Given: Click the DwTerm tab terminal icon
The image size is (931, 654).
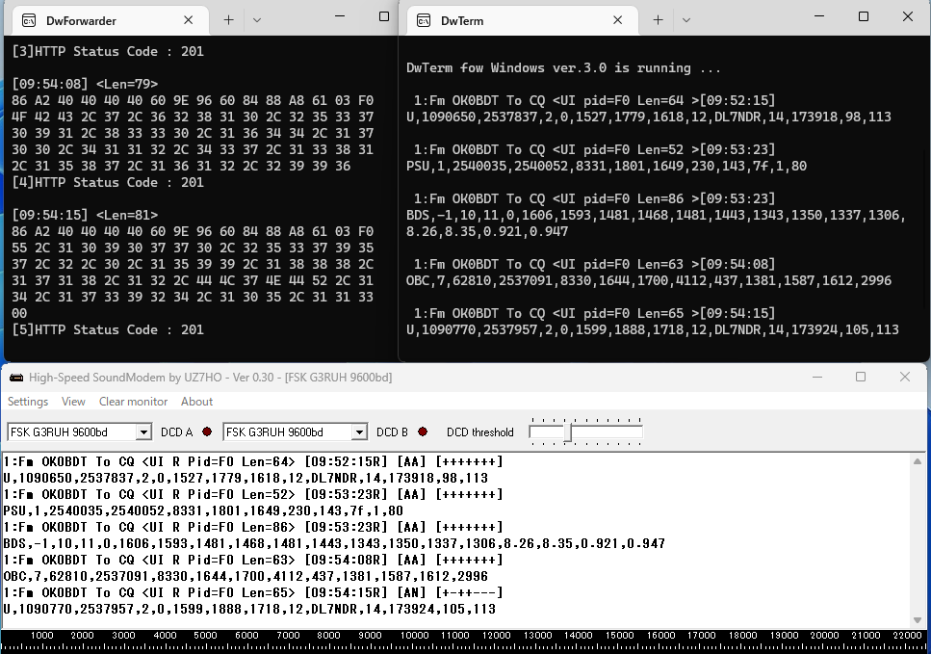Looking at the screenshot, I should pyautogui.click(x=424, y=21).
